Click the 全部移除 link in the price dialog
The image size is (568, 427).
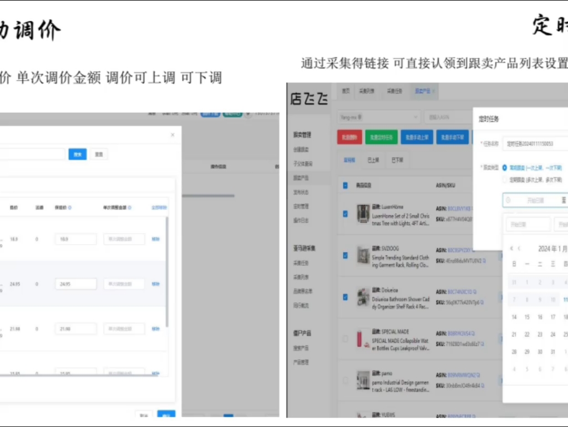coord(159,207)
